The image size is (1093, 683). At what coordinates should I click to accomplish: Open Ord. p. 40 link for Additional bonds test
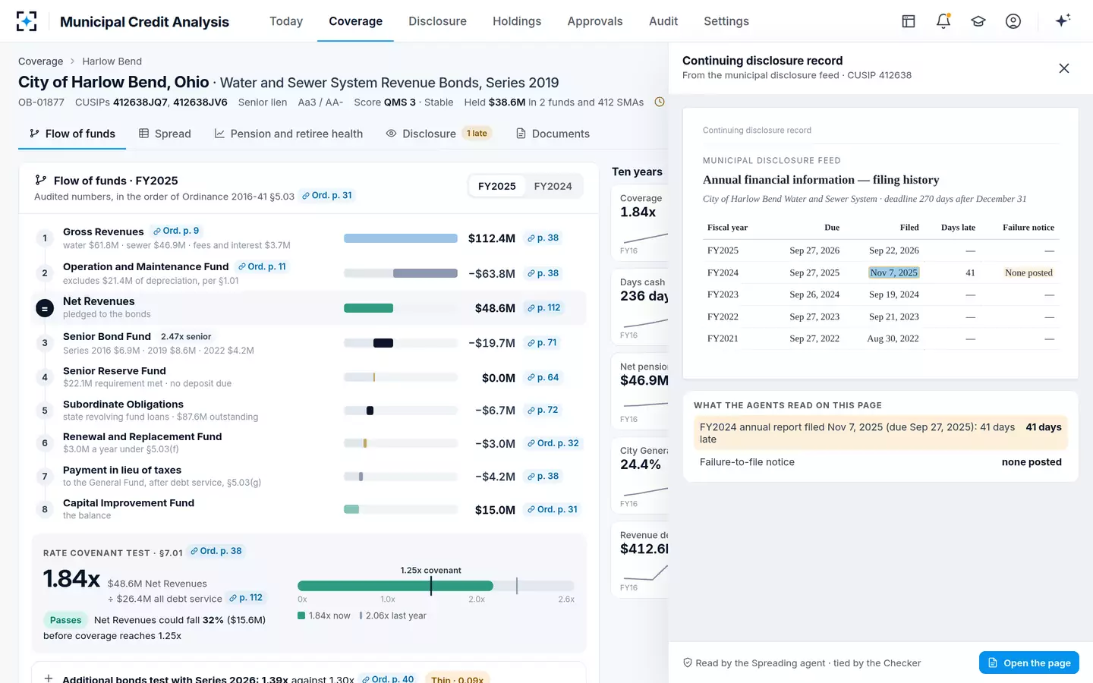[x=388, y=678]
